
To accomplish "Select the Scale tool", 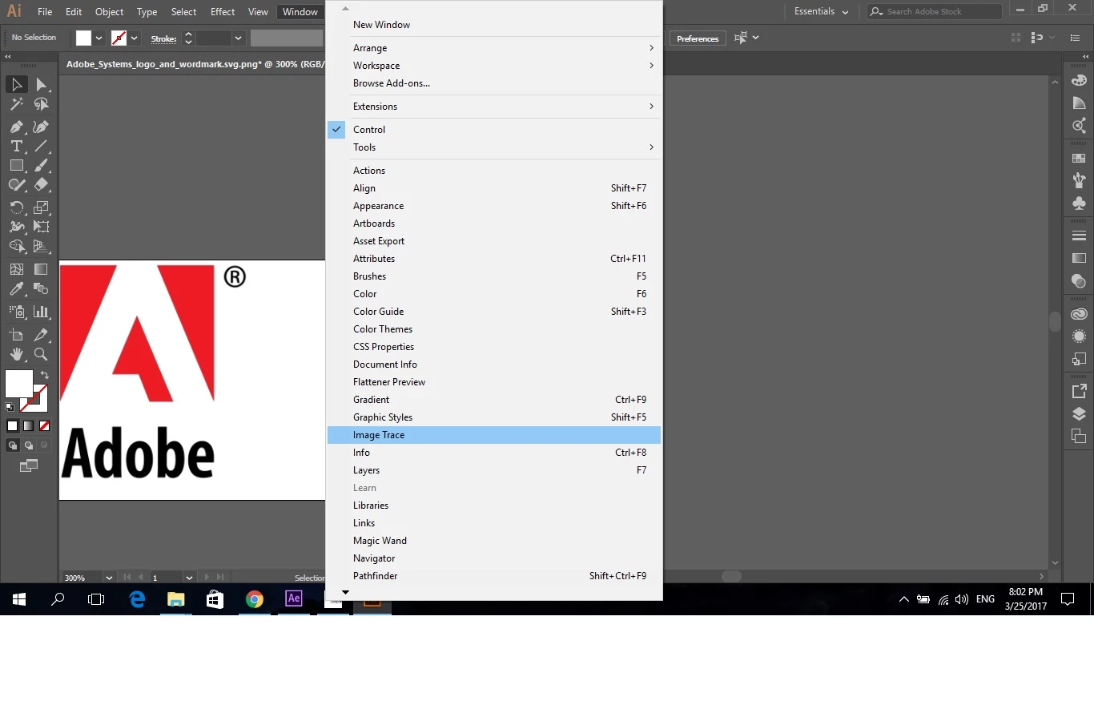I will pyautogui.click(x=41, y=207).
